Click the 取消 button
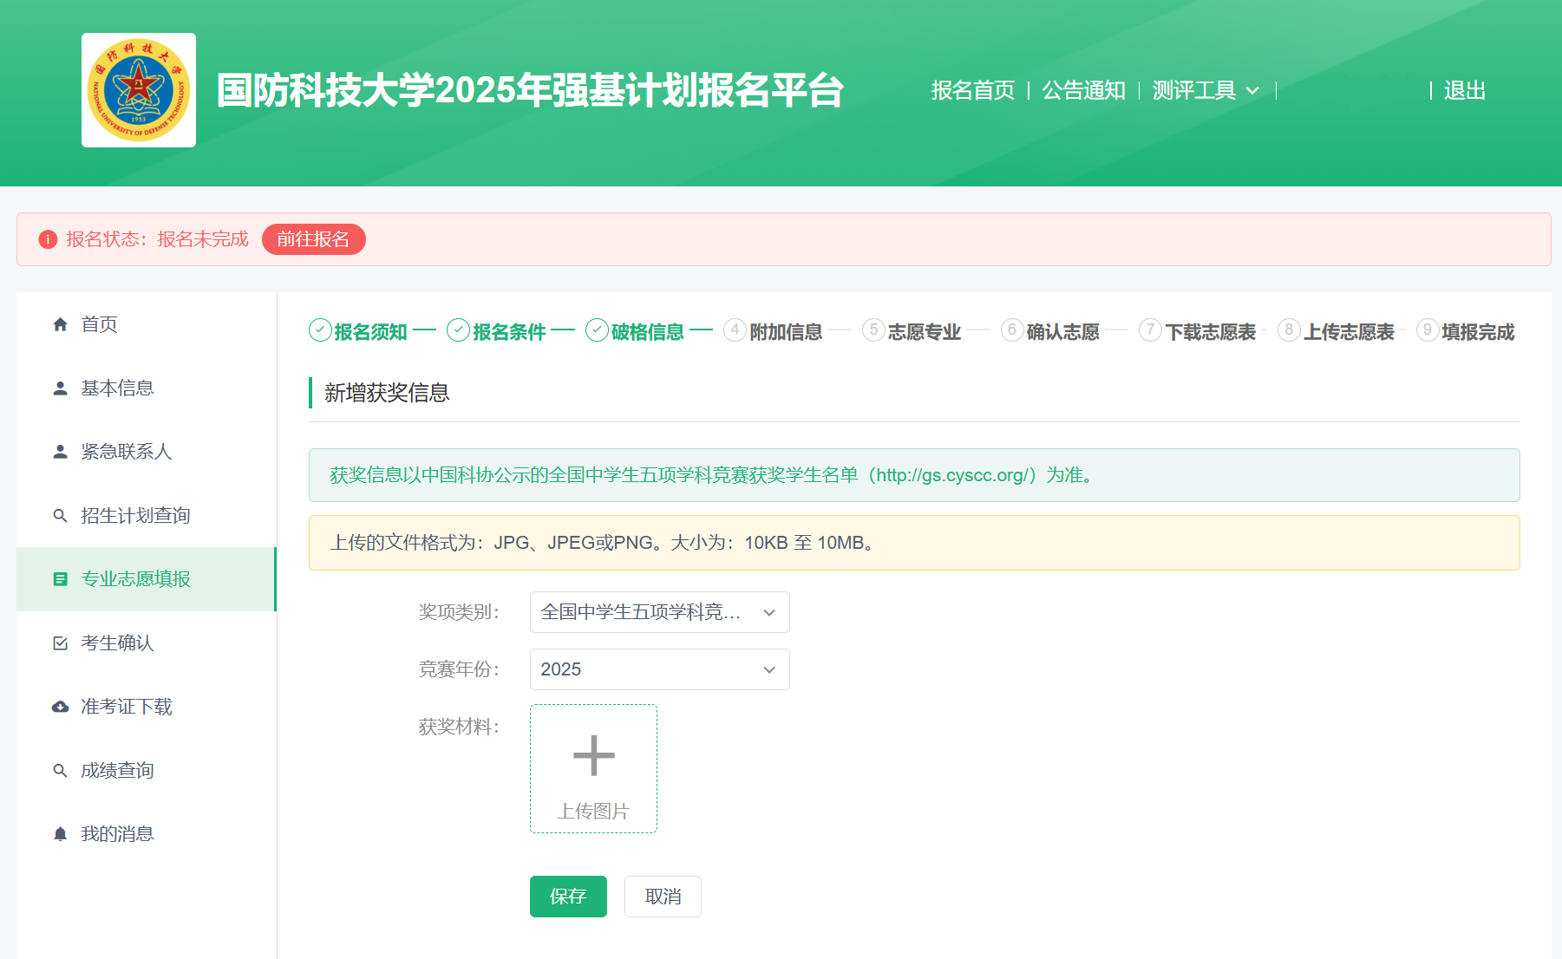 click(x=663, y=897)
